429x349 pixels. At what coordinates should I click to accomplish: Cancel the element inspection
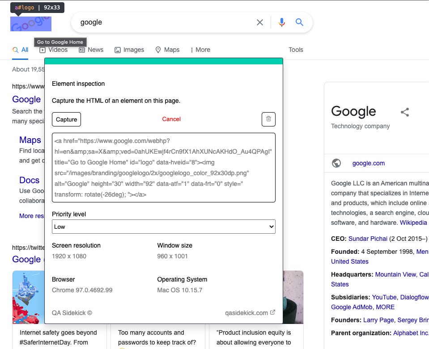(x=171, y=119)
